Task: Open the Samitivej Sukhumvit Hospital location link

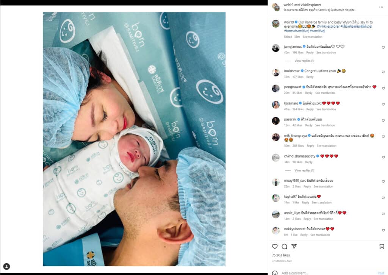Action: 319,10
